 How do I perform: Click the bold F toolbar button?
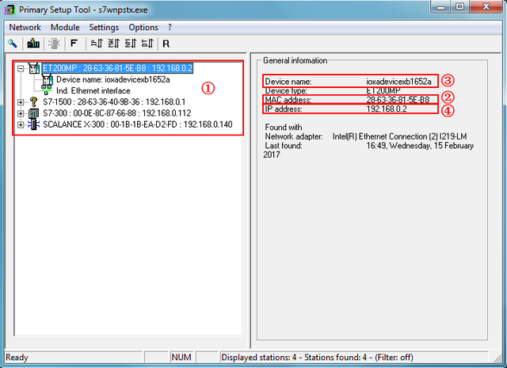[x=74, y=44]
